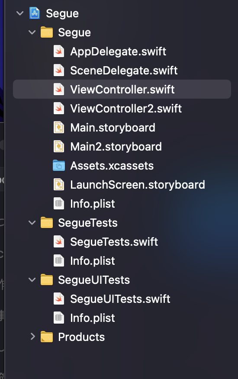The width and height of the screenshot is (238, 379).
Task: Select the highlighted ViewController.swift row
Action: (x=122, y=89)
